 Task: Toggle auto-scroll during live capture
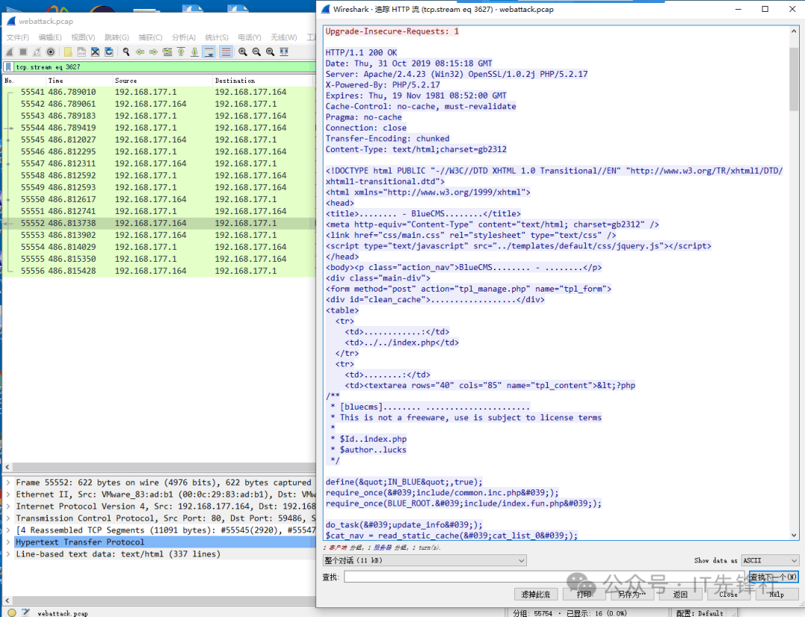point(209,52)
